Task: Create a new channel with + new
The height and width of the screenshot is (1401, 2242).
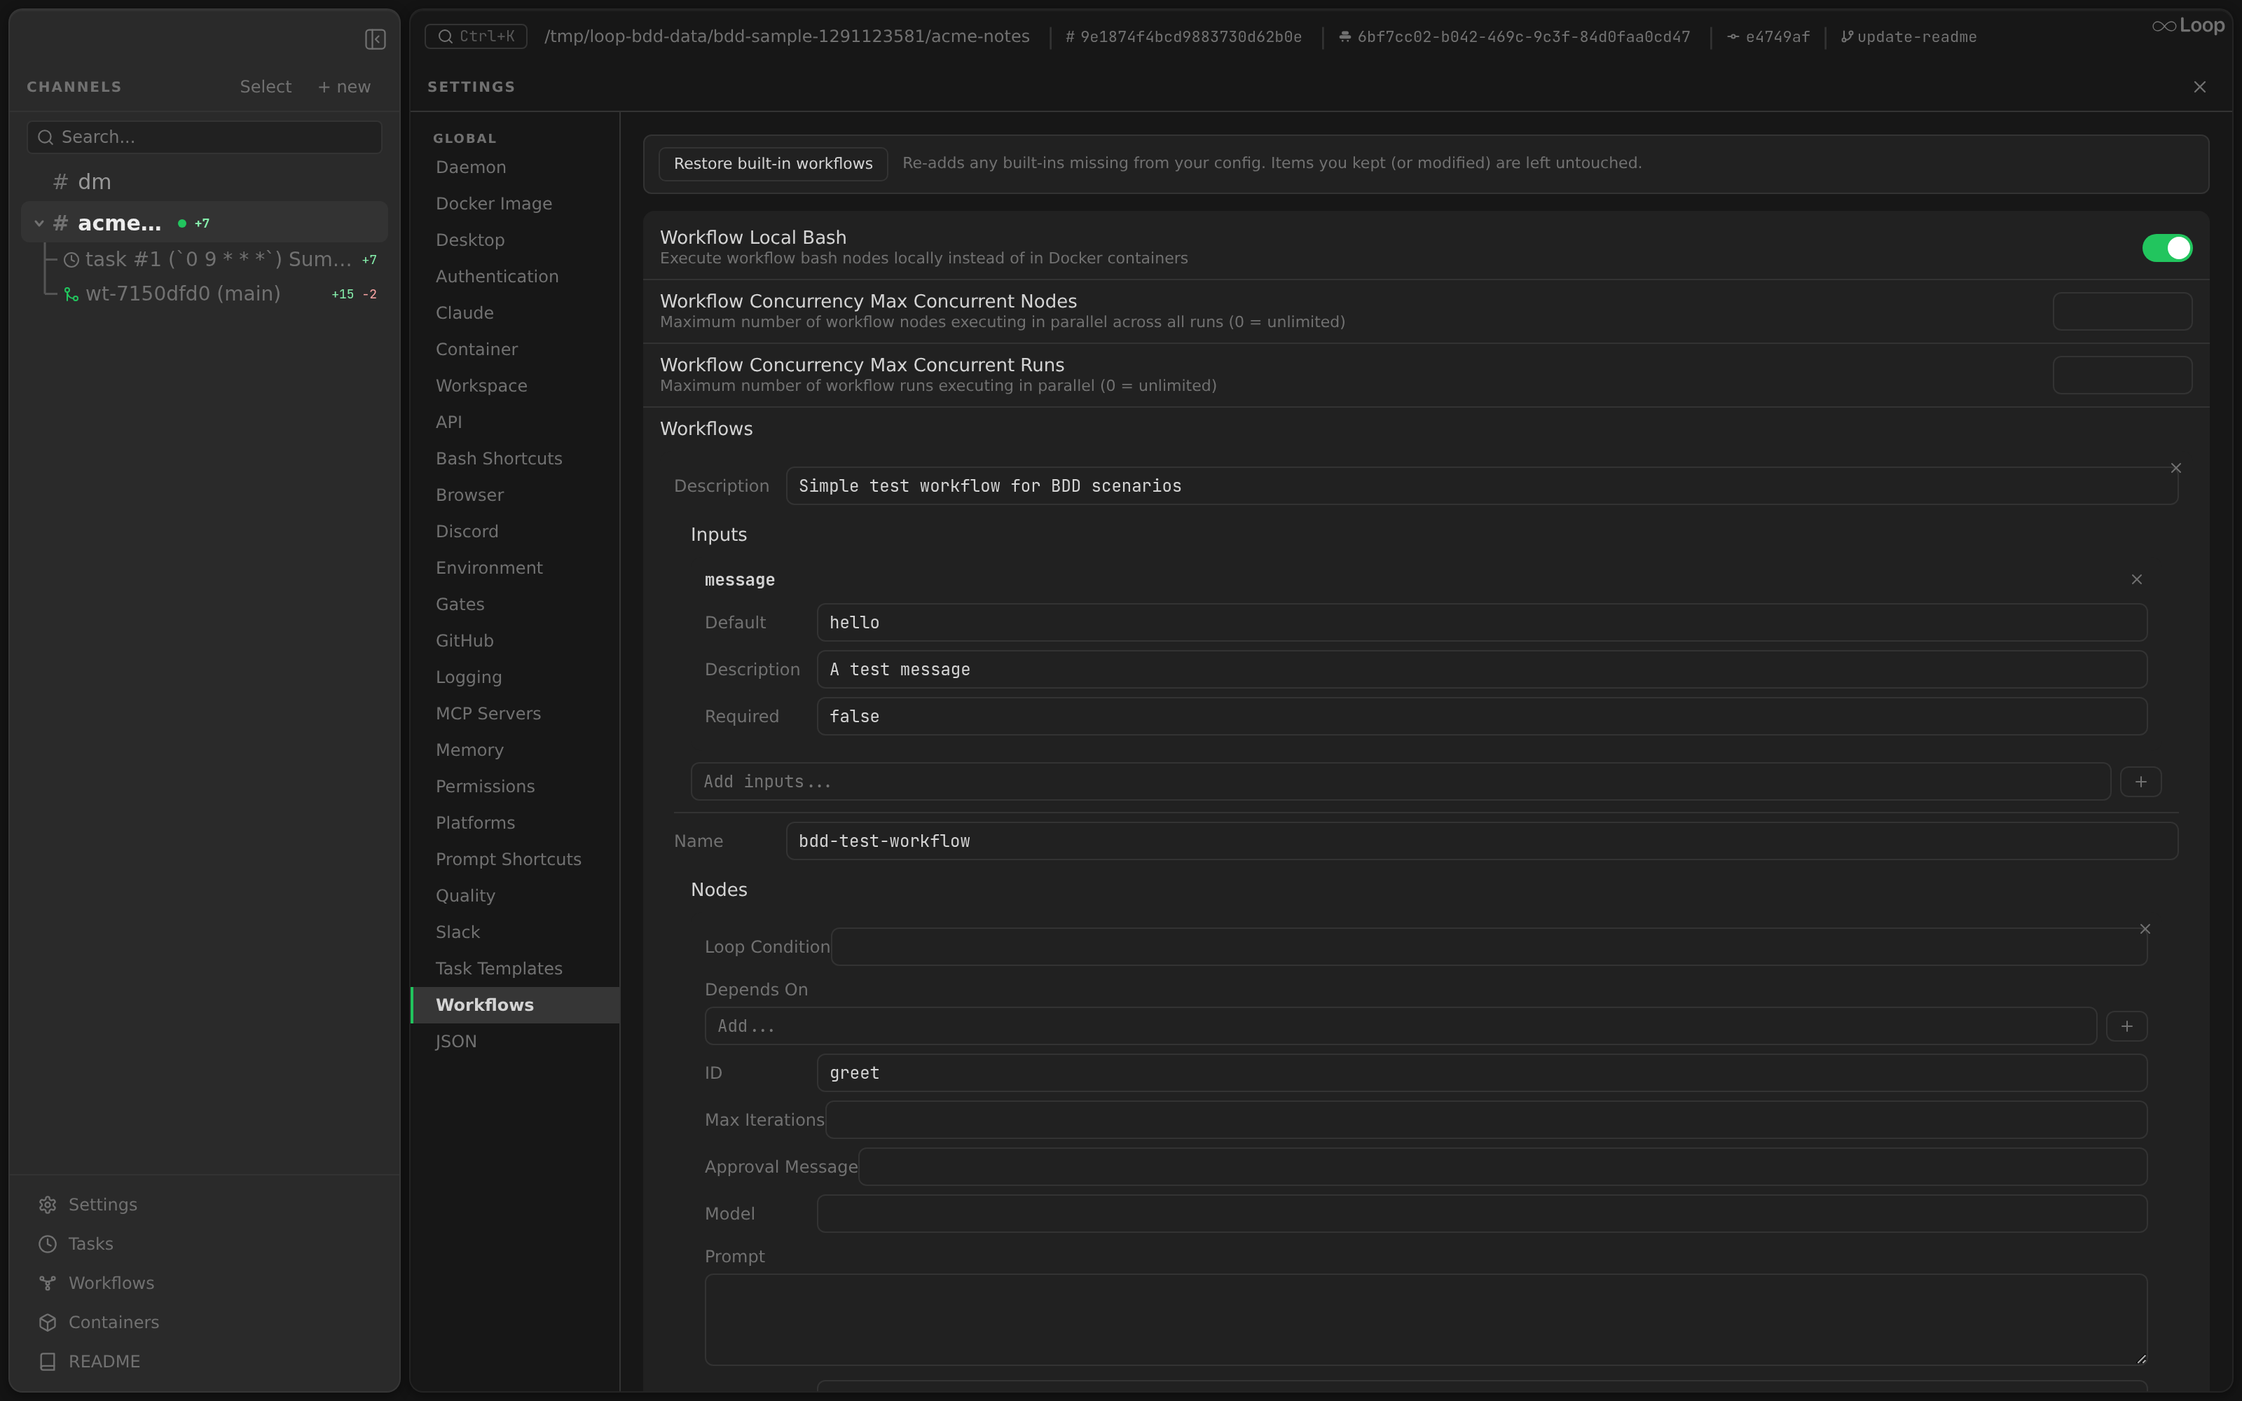Action: pos(344,87)
